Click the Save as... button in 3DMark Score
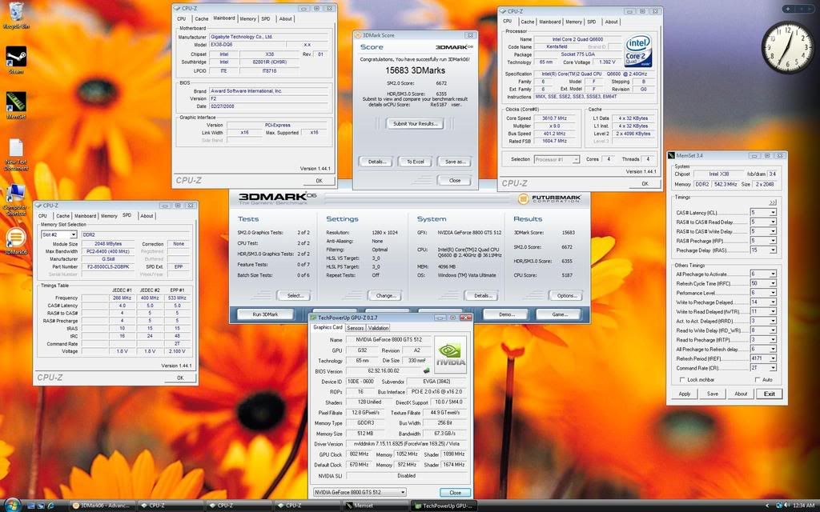 pos(455,162)
